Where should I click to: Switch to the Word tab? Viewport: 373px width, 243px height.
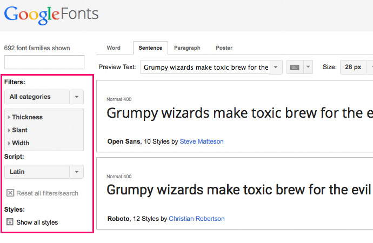point(114,48)
